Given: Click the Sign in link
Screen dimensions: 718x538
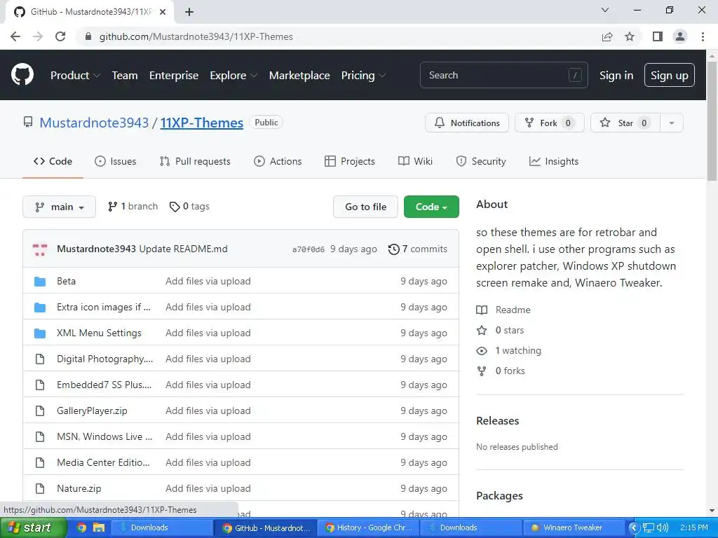Looking at the screenshot, I should click(616, 76).
